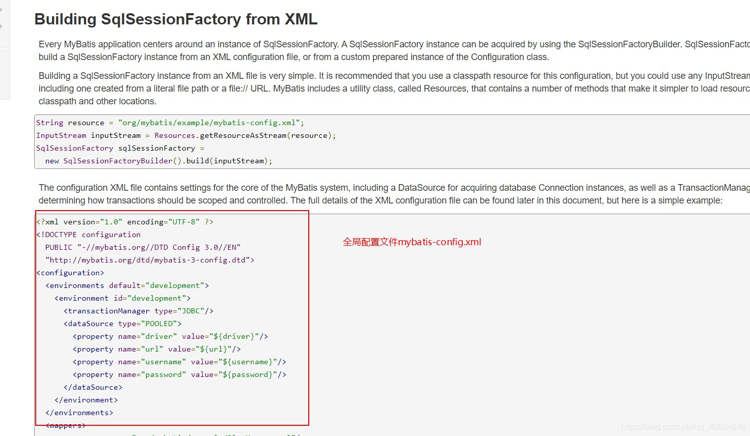Click the "<environment id="development">" line

(123, 298)
